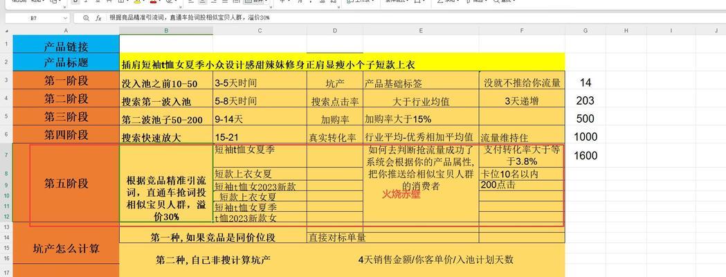Click the select-all corner triangle

click(6, 30)
